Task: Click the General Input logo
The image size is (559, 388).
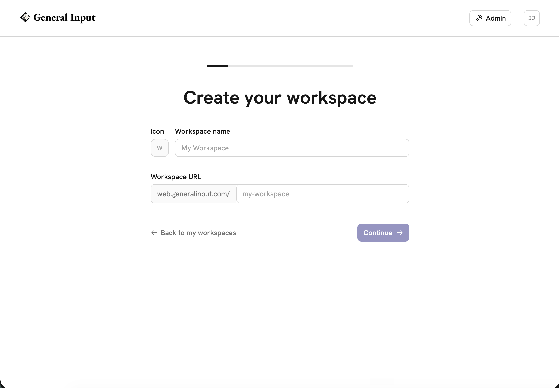Action: pos(58,18)
